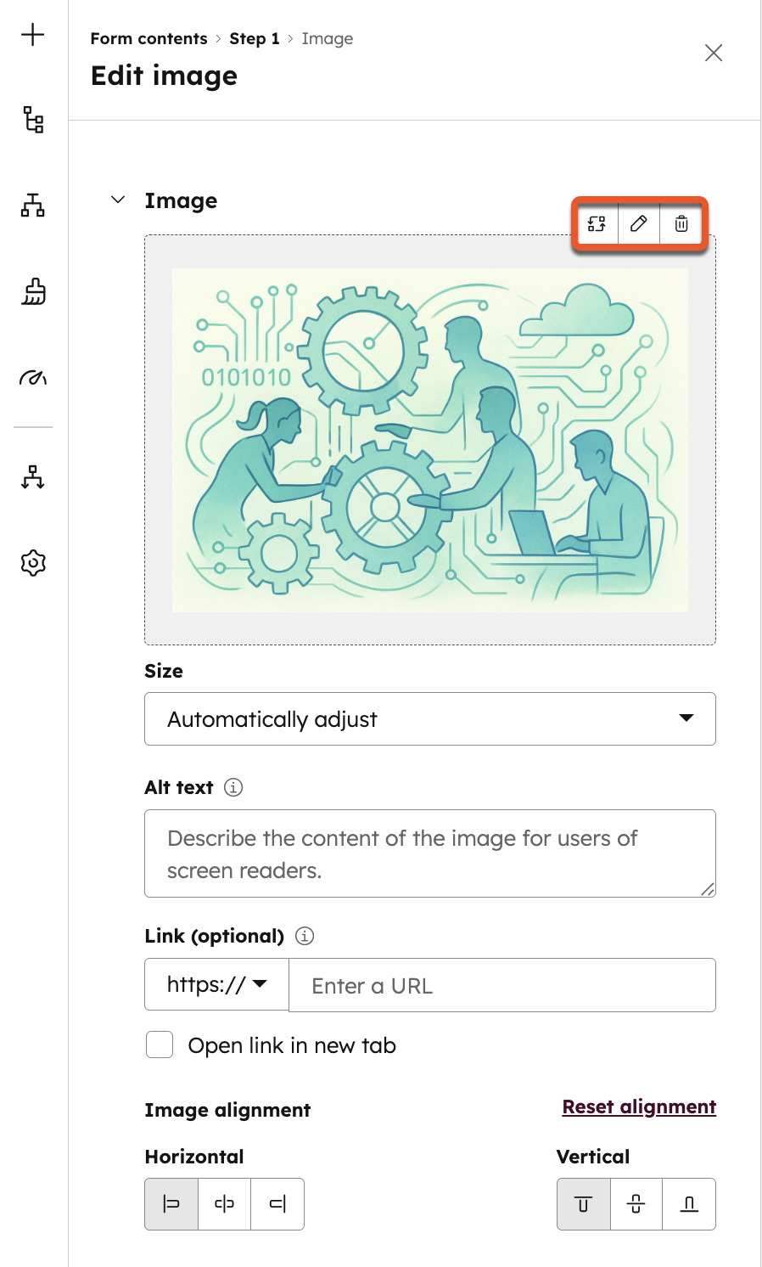Select the Replace image icon
The image size is (762, 1267).
597,224
